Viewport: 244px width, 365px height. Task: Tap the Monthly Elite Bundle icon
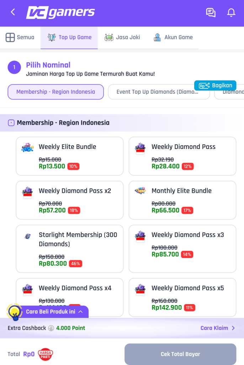(140, 191)
